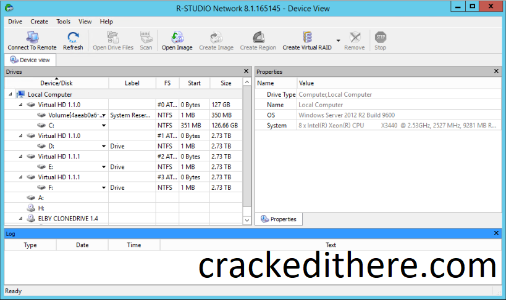Viewport: 506px width, 300px height.
Task: Click the Log Text column header
Action: pos(331,245)
